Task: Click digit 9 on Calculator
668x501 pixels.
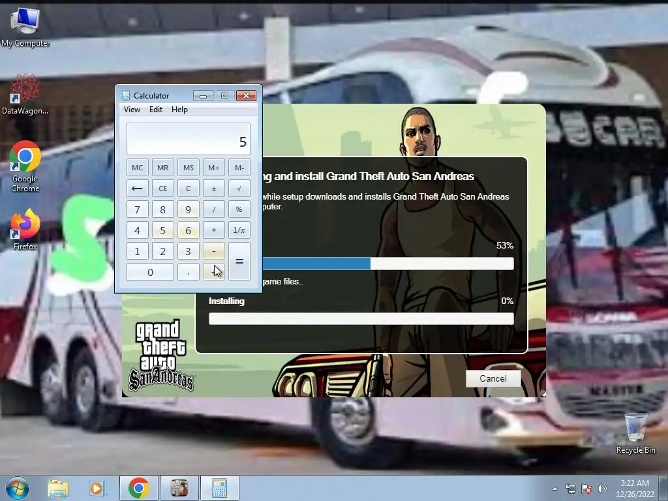Action: [189, 209]
